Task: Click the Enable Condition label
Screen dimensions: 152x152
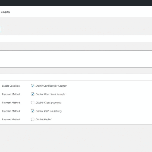Action: coord(11,86)
